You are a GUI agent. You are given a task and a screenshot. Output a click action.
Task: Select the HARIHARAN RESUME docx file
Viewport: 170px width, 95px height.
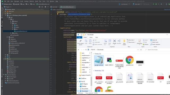140,78
